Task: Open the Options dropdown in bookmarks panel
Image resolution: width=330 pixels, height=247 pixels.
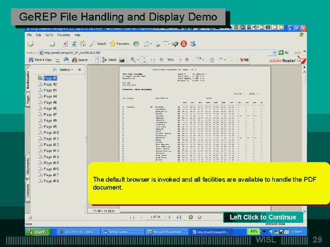Action: 65,70
